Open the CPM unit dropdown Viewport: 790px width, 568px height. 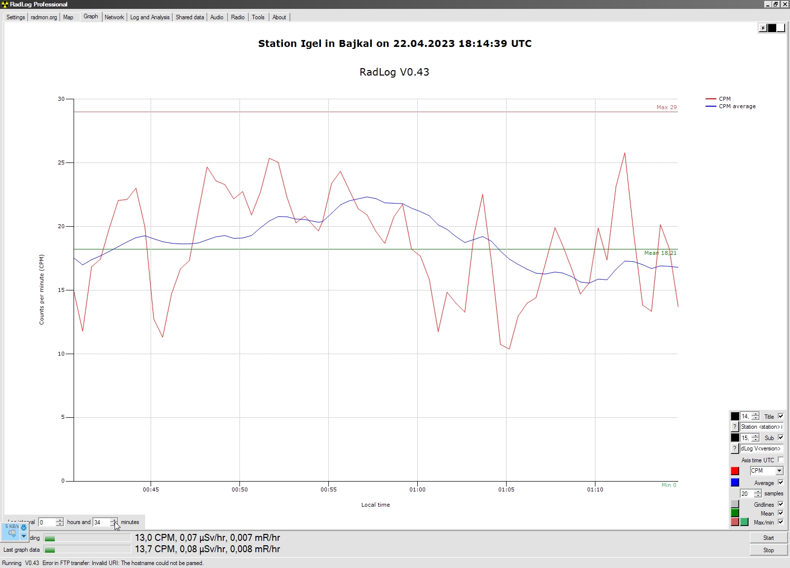[x=766, y=471]
